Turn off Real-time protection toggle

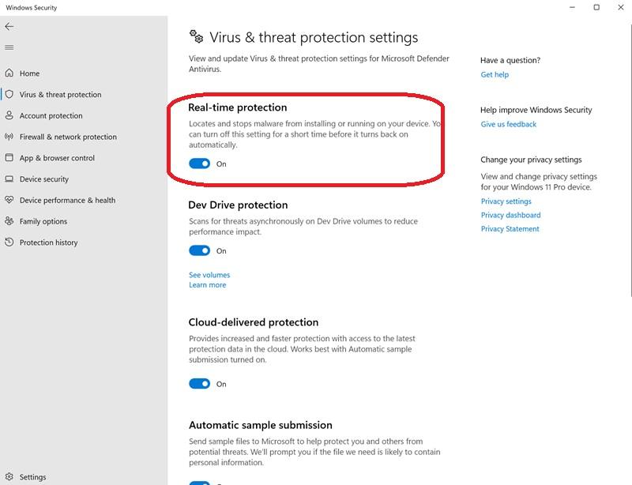point(199,164)
